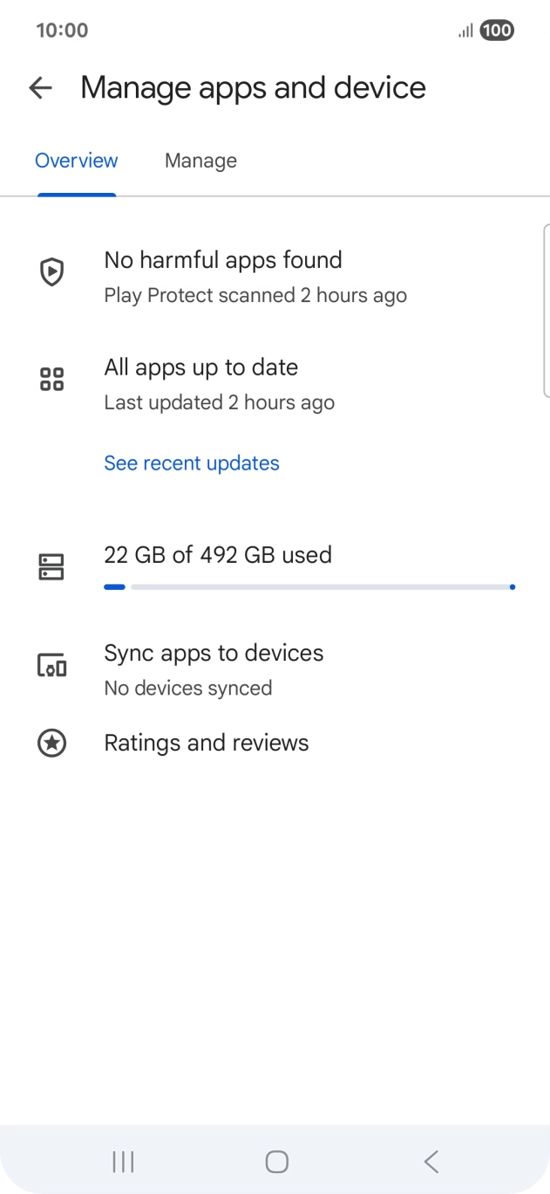Tap the apps grid icon
The width and height of the screenshot is (550, 1194).
pos(52,380)
